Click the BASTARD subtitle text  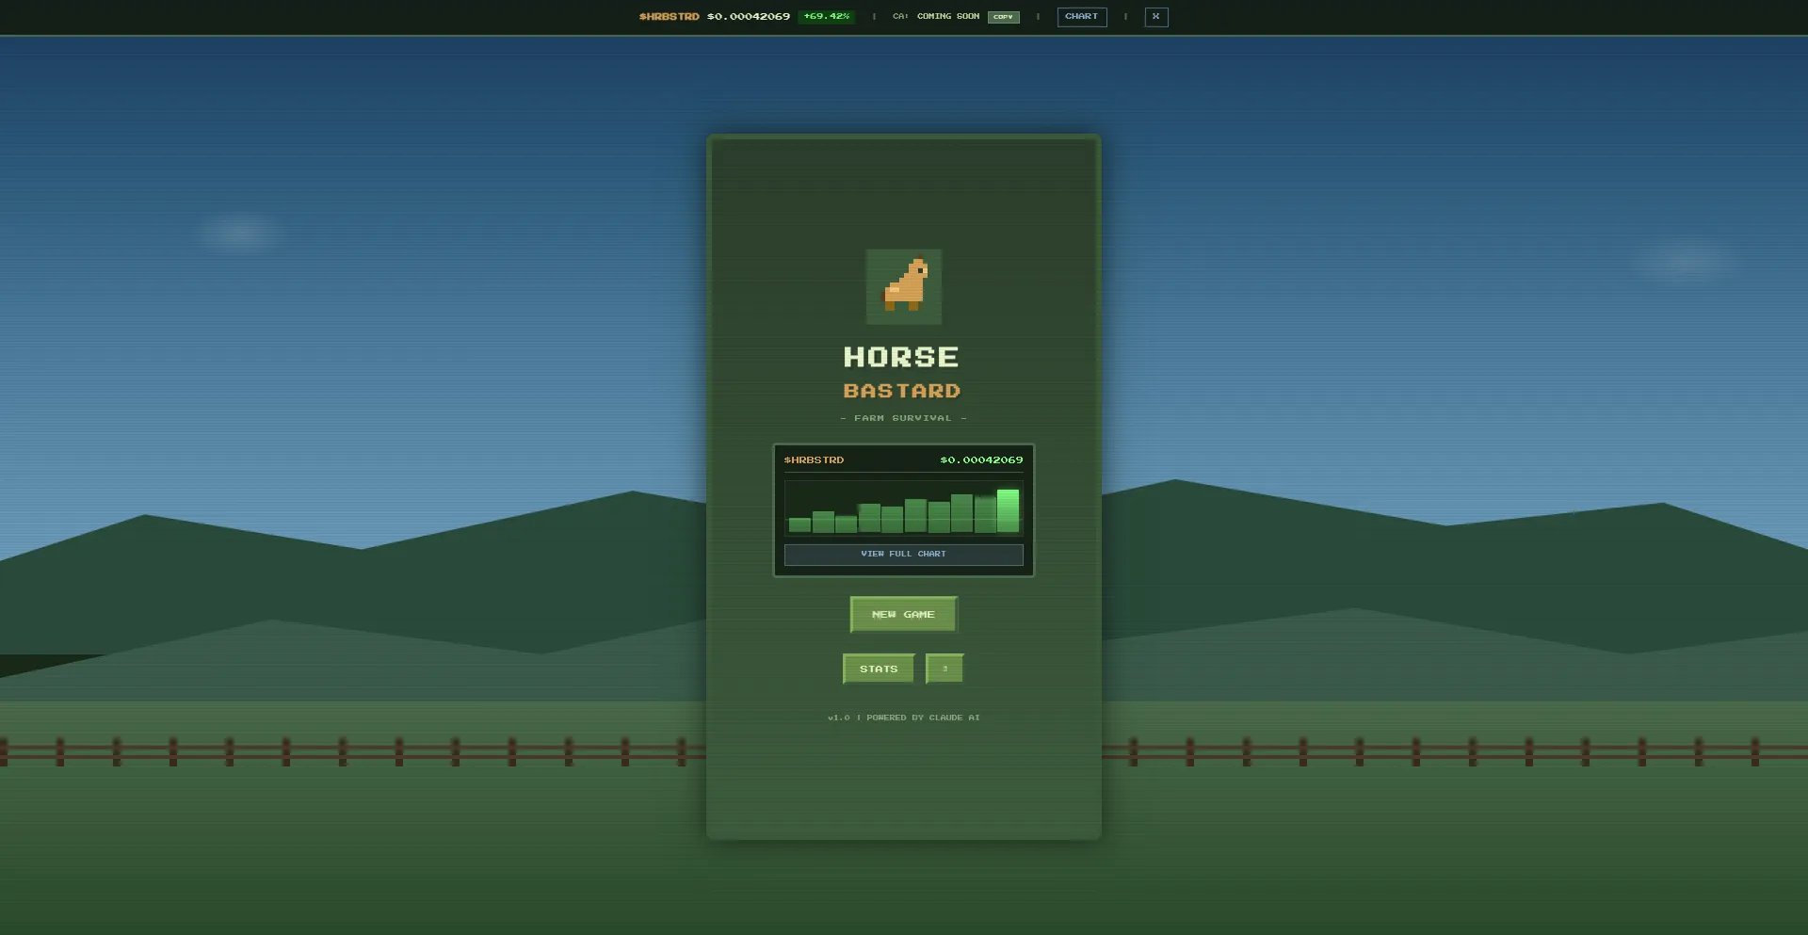tap(900, 390)
